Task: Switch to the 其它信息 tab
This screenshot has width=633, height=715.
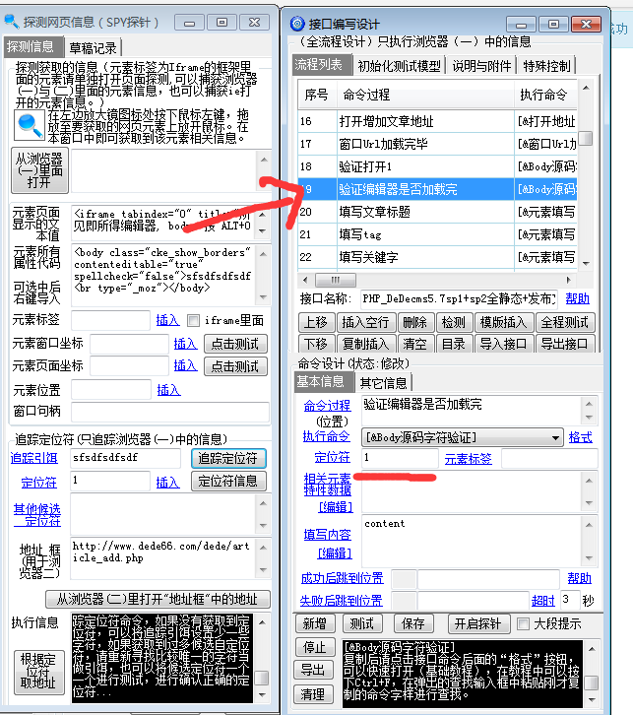Action: (x=383, y=383)
